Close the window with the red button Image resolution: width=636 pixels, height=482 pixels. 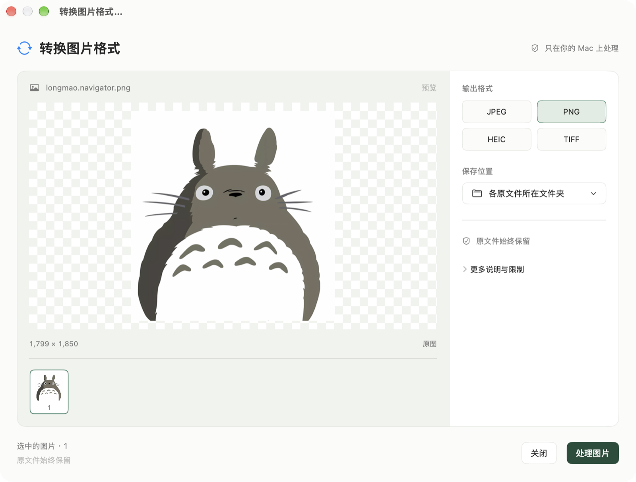[12, 12]
